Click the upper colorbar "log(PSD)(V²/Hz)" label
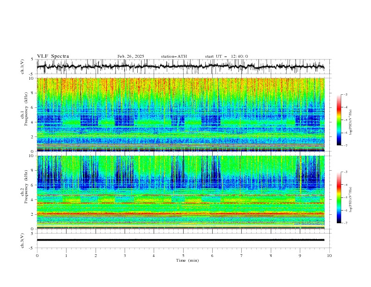Image resolution: width=371 pixels, height=287 pixels. 351,122
